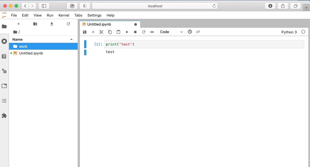Toggle Safari sidebar visibility button
The image size is (310, 167).
(44, 6)
